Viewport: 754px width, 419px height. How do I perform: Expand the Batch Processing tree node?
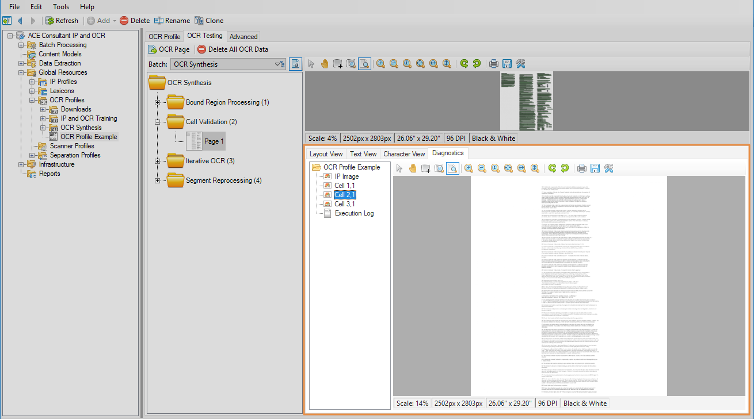coord(21,45)
